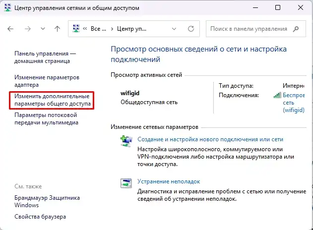The image size is (313, 230).
Task: Minimize the network center window
Action: (255, 7)
